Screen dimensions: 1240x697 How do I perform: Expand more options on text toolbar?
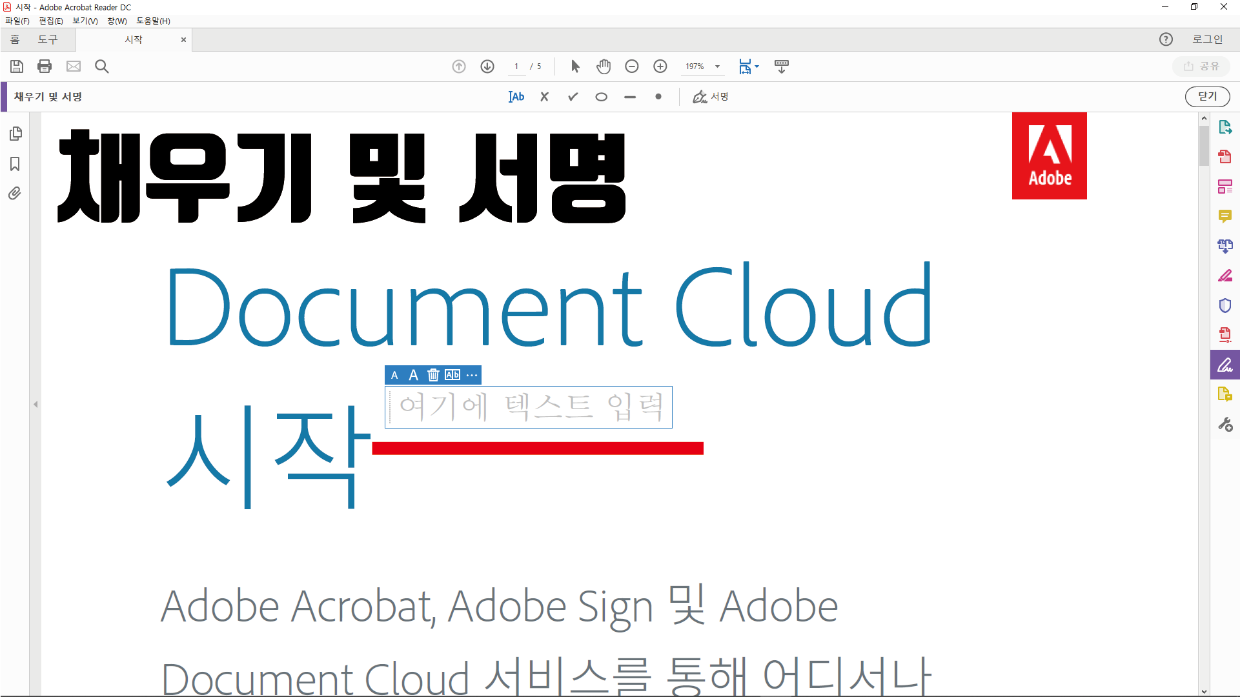coord(472,375)
